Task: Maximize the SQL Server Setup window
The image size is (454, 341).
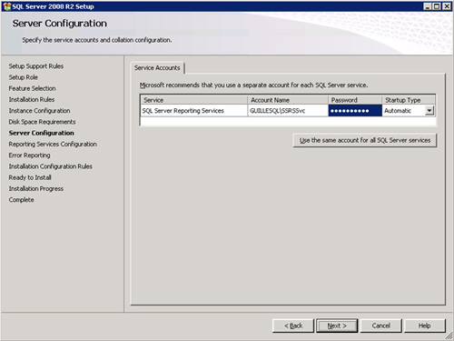Action: click(437, 6)
